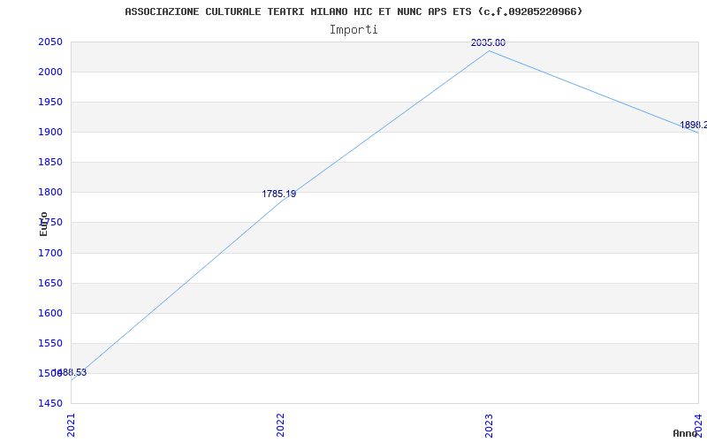Click the 1600 y-axis value
The image size is (707, 442).
[50, 313]
